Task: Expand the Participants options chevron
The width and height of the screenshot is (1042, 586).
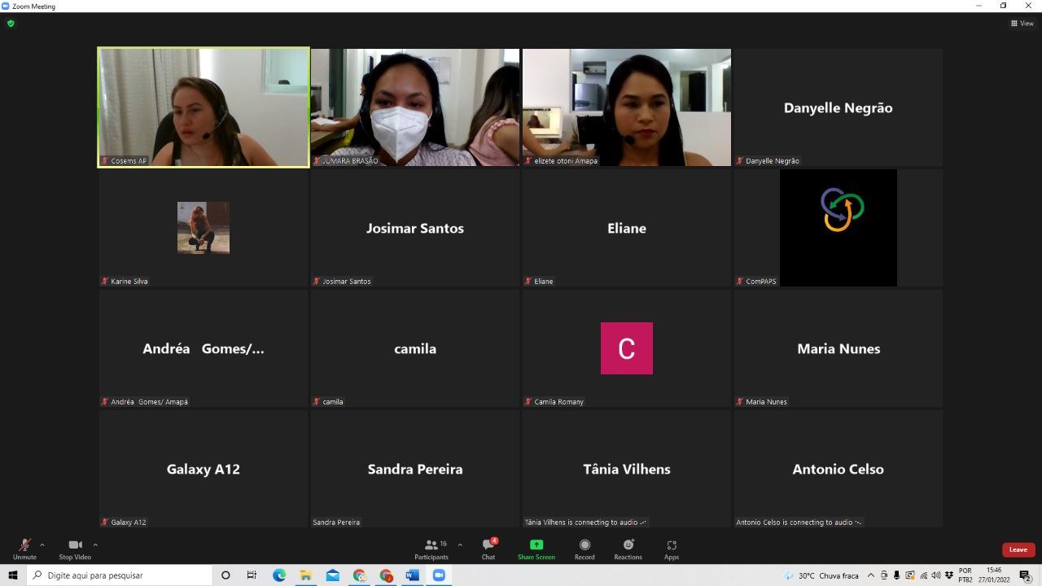Action: coord(460,544)
